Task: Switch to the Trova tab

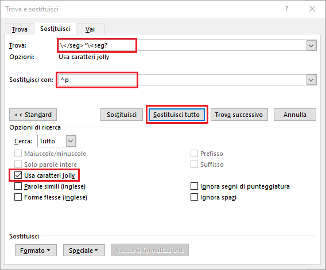Action: click(x=20, y=29)
